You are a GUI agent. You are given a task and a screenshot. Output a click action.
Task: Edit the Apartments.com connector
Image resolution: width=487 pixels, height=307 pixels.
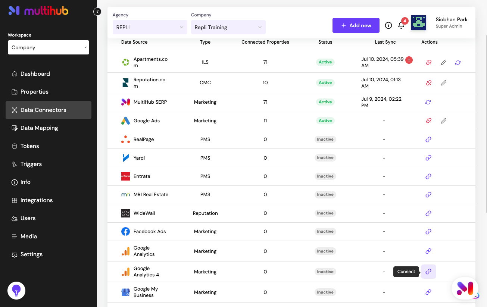click(x=443, y=62)
